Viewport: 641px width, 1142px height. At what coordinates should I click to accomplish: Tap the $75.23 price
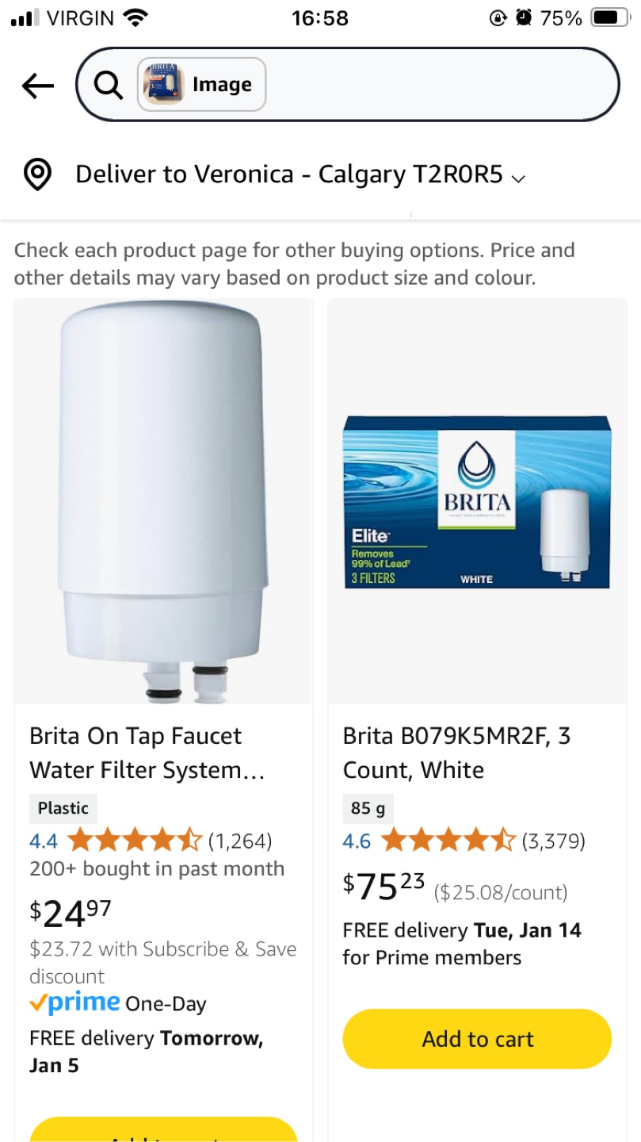coord(383,886)
